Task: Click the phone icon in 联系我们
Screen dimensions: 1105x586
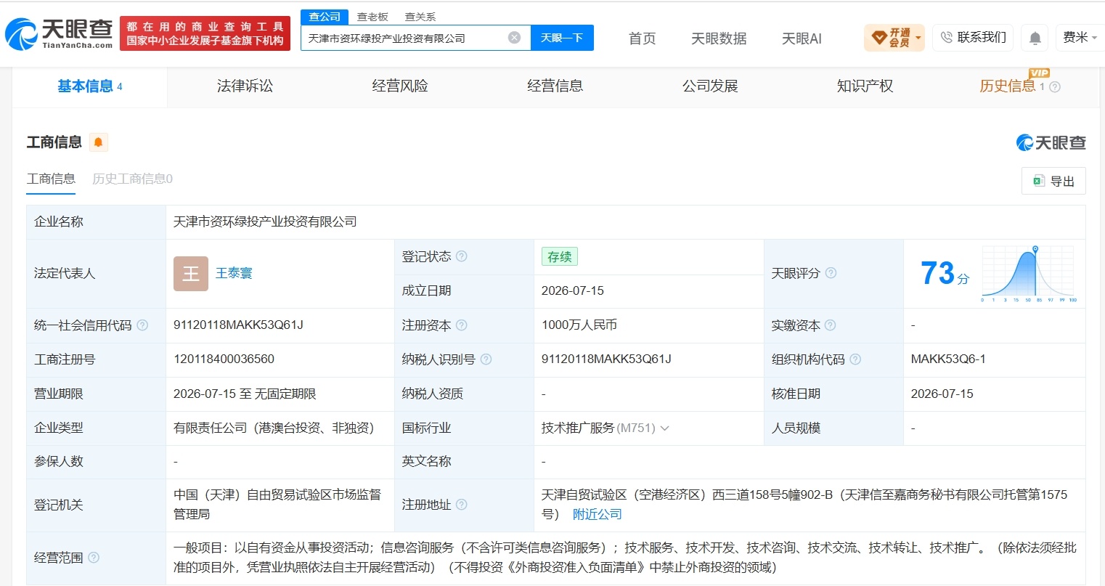Action: click(x=946, y=38)
